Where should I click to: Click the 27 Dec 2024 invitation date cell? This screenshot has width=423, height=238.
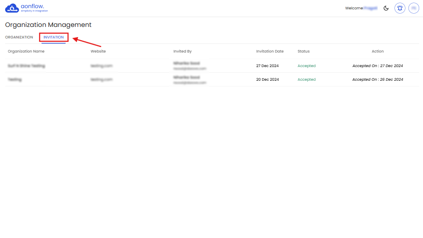coord(268,66)
